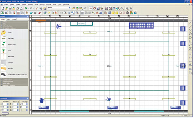Viewport: 193px width, 119px height.
Task: Toggle the zoom window tool button
Action: click(73, 13)
